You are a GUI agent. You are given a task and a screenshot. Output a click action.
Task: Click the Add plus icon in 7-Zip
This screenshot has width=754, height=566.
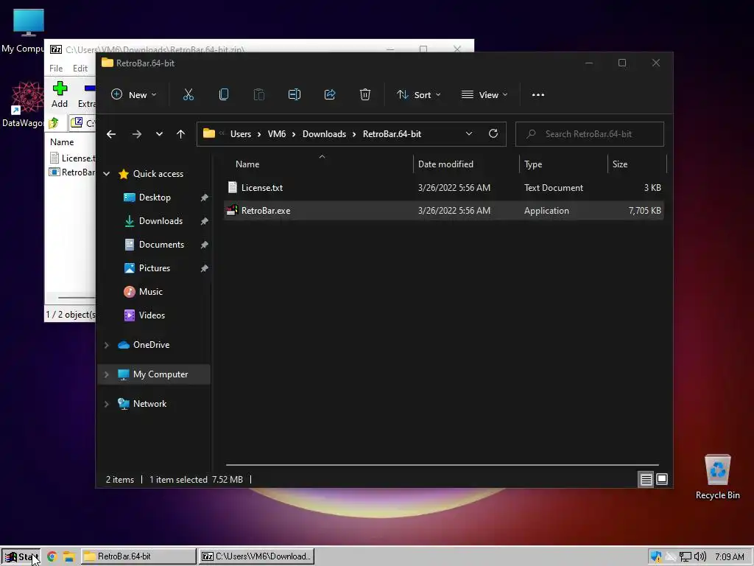click(60, 88)
